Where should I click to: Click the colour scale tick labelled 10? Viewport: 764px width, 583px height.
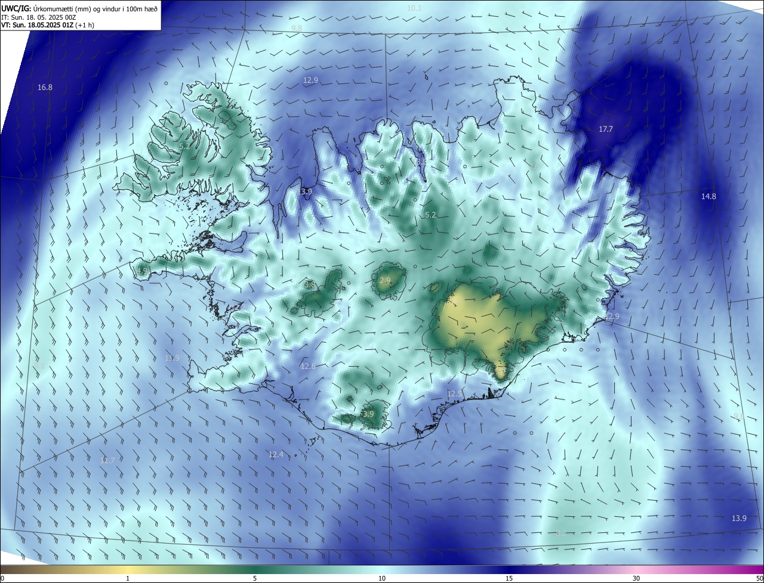(x=382, y=578)
